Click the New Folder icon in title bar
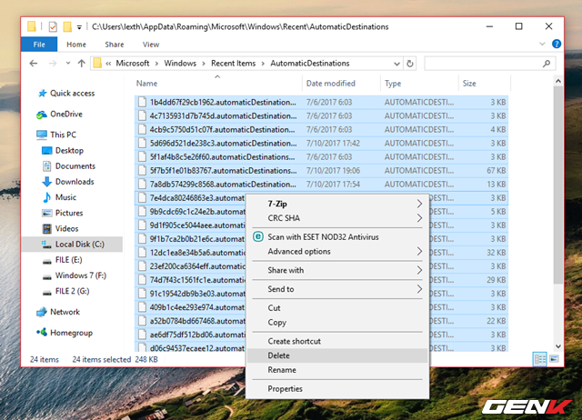 click(x=67, y=26)
